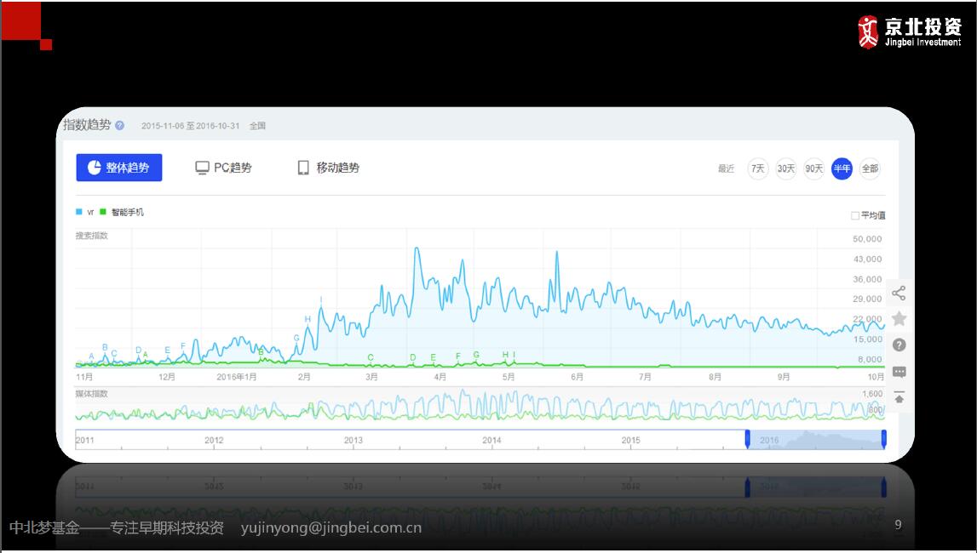Open the chat feedback icon
The height and width of the screenshot is (553, 977).
tap(899, 372)
